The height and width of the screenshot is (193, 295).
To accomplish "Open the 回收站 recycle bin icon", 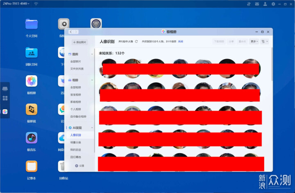I will pos(61,166).
